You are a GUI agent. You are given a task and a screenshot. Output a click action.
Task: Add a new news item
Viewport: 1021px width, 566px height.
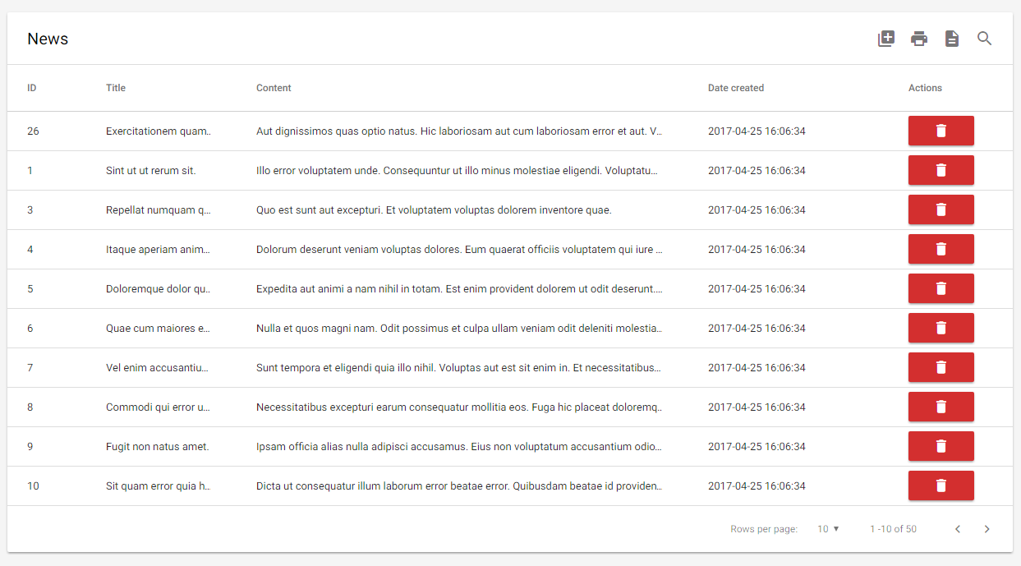886,38
